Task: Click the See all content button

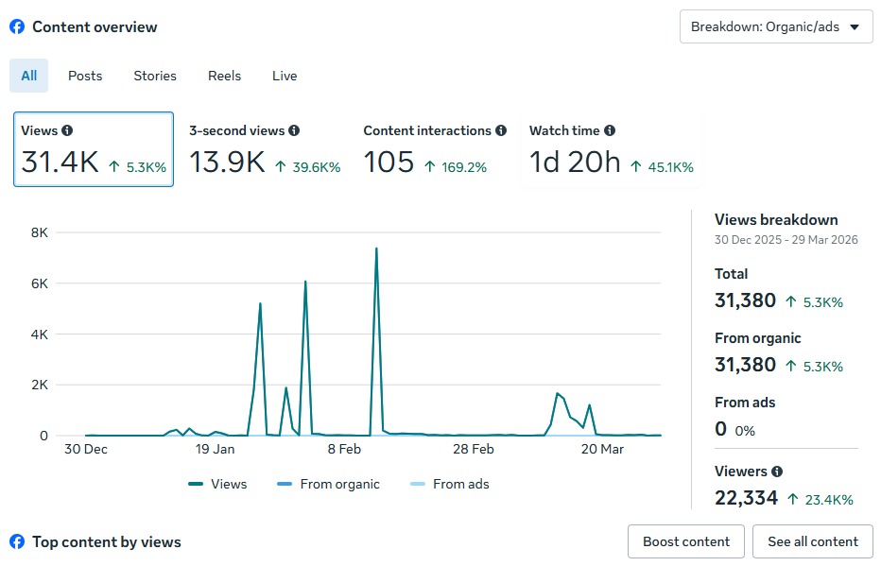Action: coord(813,541)
